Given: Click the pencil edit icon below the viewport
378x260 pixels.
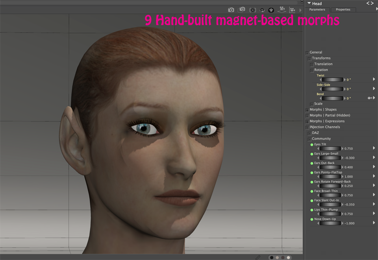Looking at the screenshot, I should pyautogui.click(x=258, y=256).
